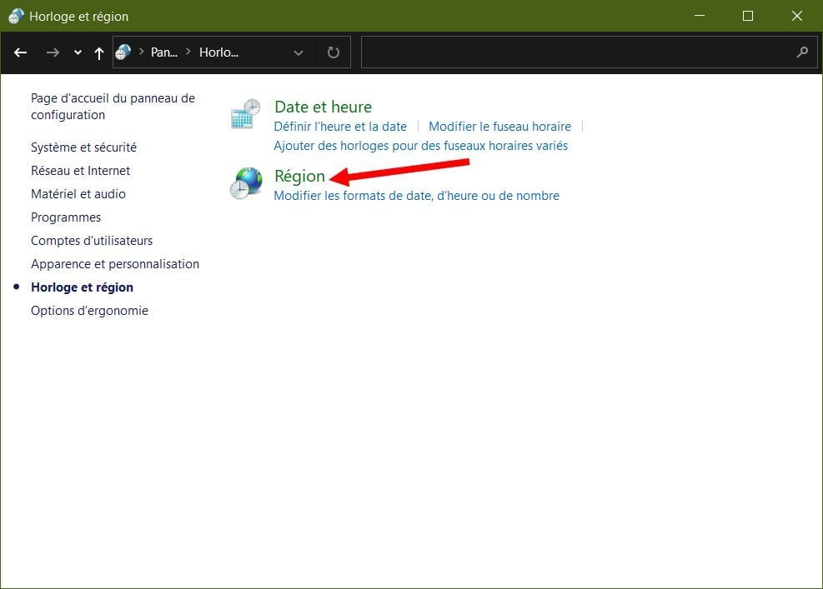
Task: Open Comptes d'utilisateurs category
Action: [x=92, y=241]
